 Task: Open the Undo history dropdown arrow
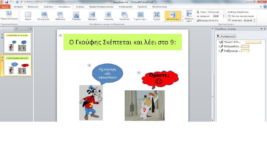14,2
